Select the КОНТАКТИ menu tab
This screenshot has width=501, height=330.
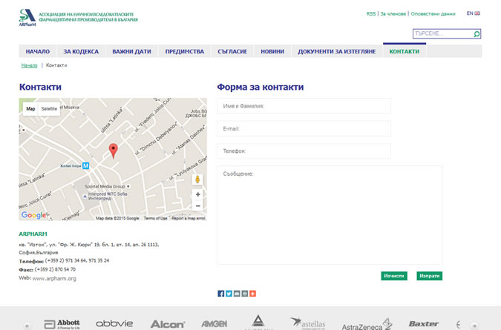click(x=405, y=51)
